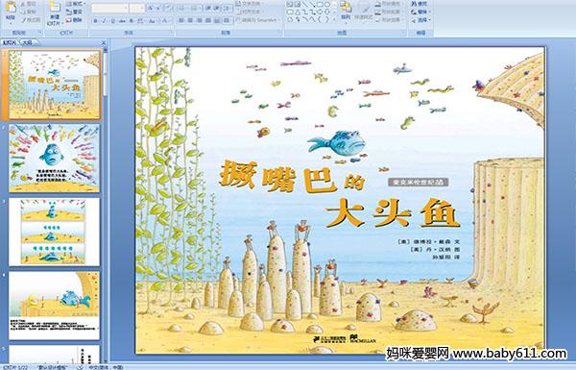Toggle Underline formatting
Screen dimensions: 576x370
click(112, 21)
